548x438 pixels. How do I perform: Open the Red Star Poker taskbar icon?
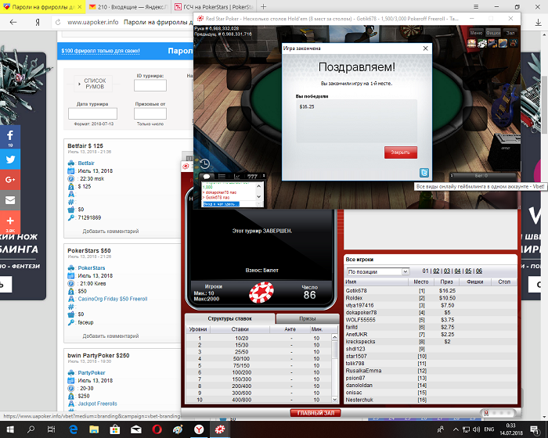click(x=220, y=429)
